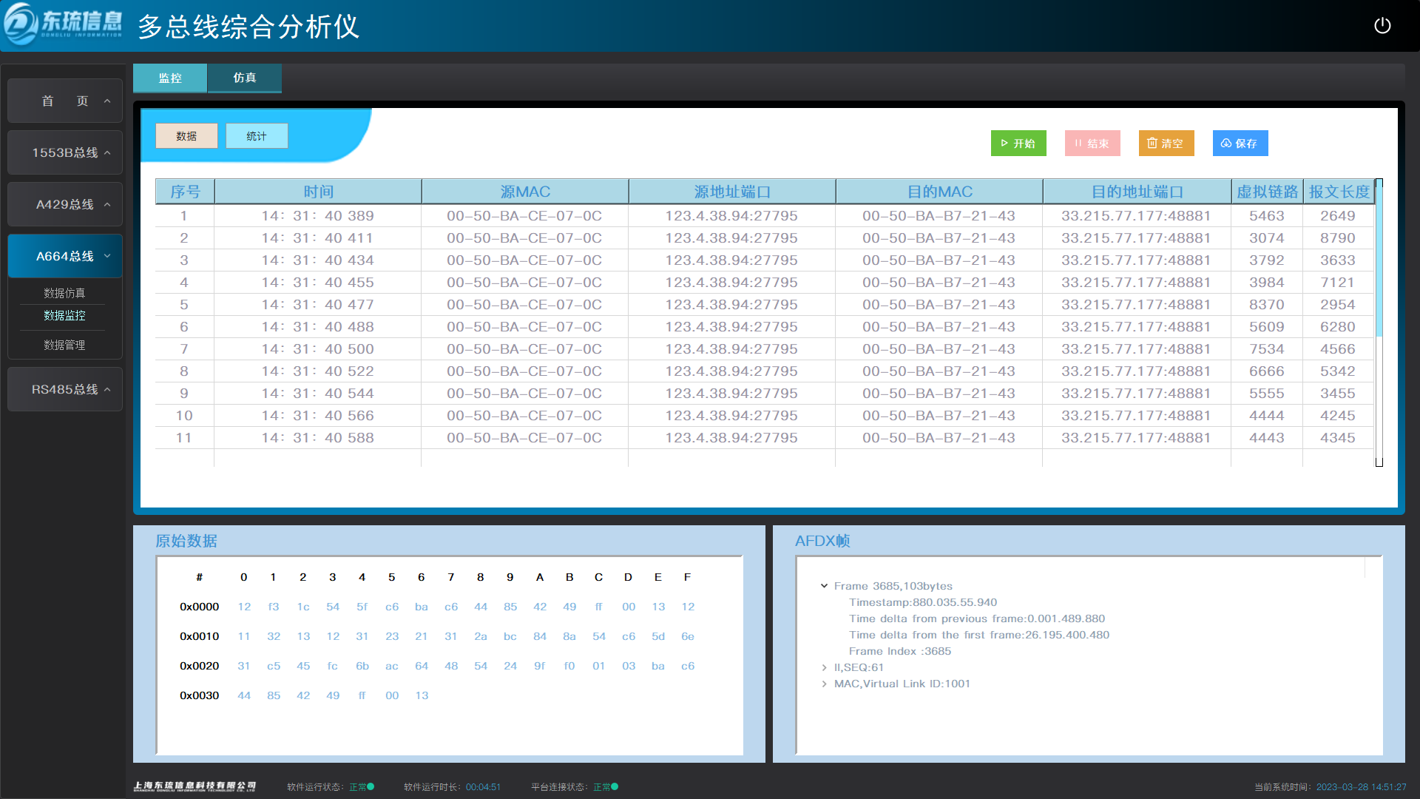Open the 仿真 tab
Screen dimensions: 1420x799
(x=244, y=78)
